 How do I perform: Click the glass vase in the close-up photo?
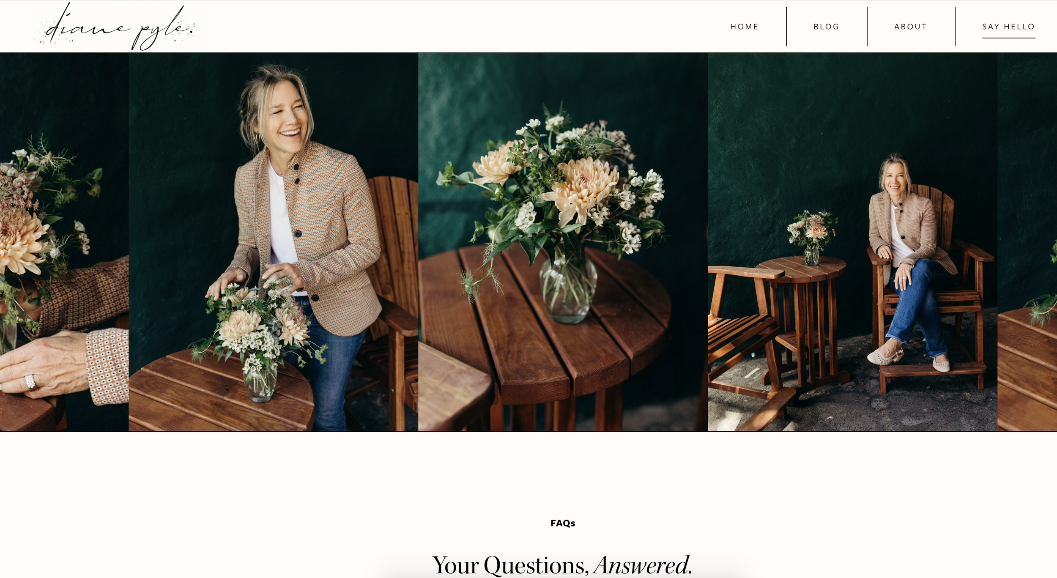point(568,288)
